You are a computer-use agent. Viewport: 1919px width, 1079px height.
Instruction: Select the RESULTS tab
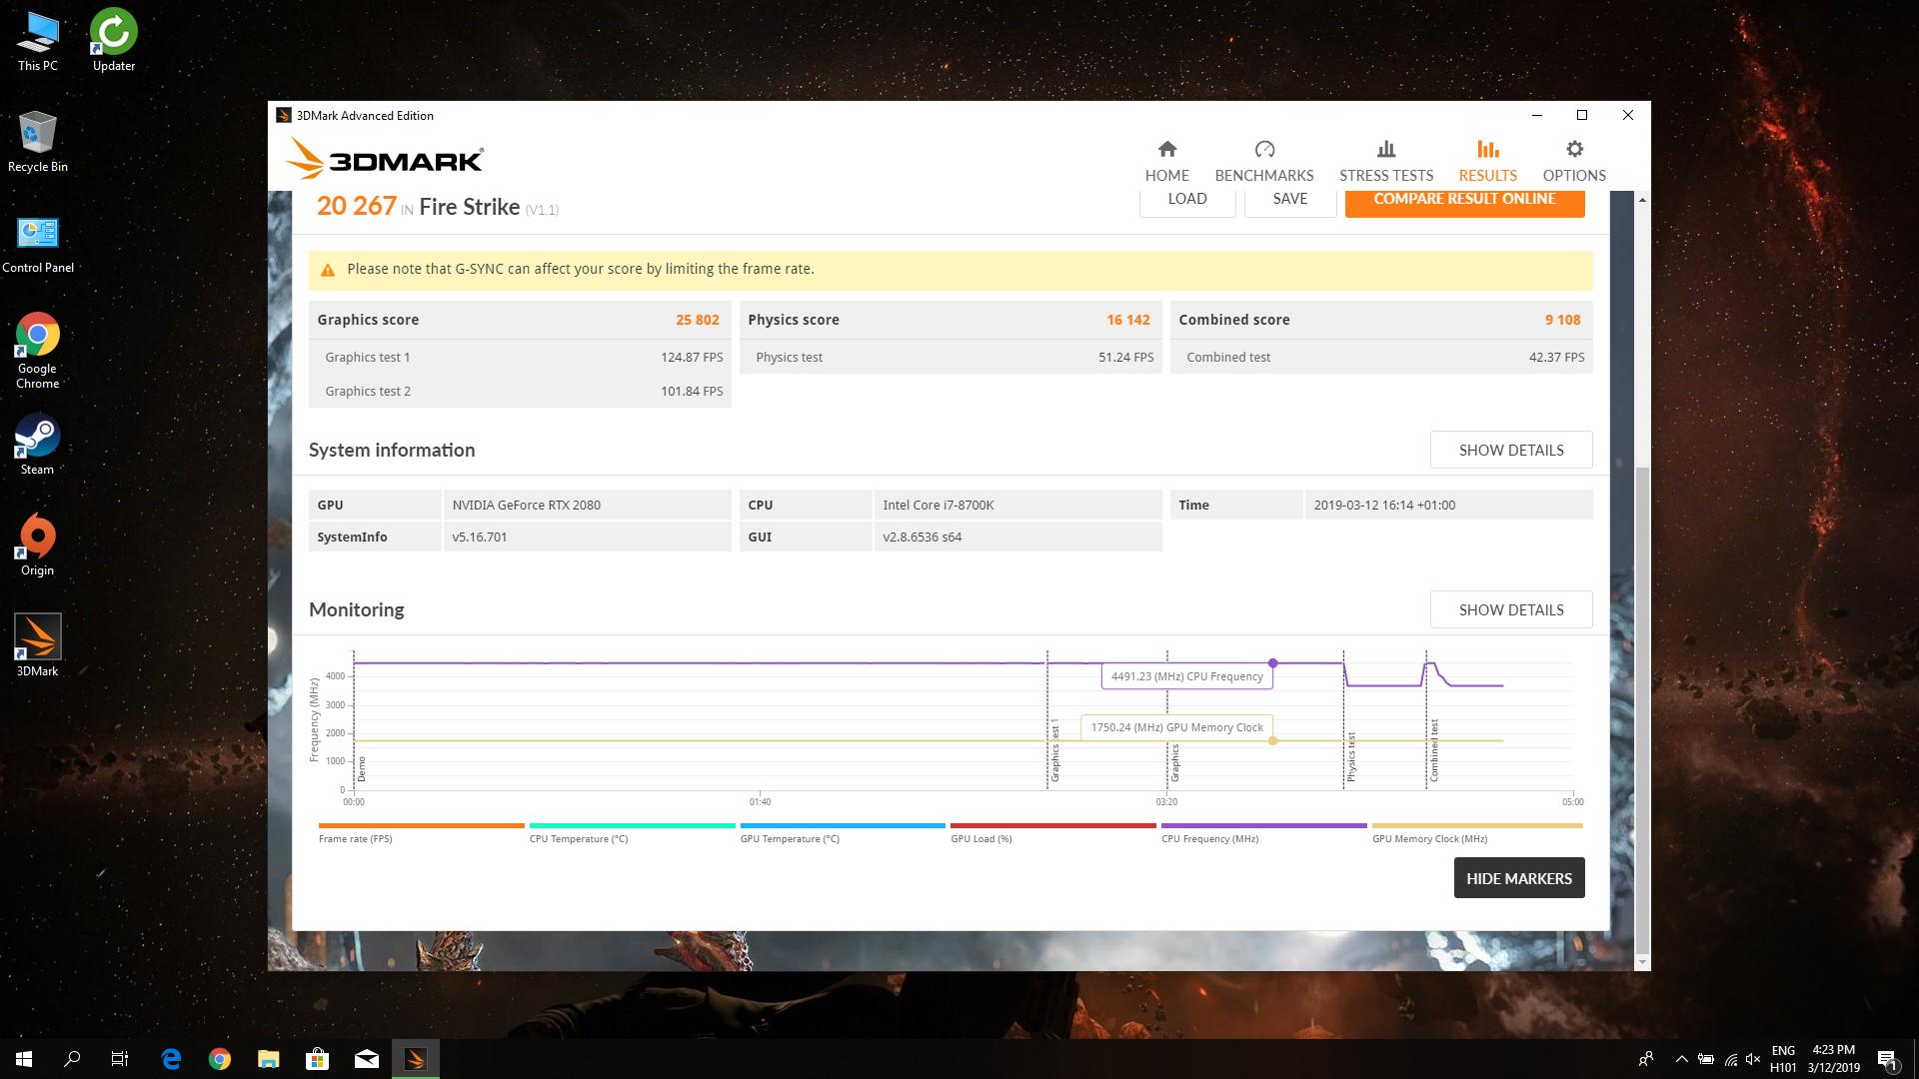tap(1487, 161)
